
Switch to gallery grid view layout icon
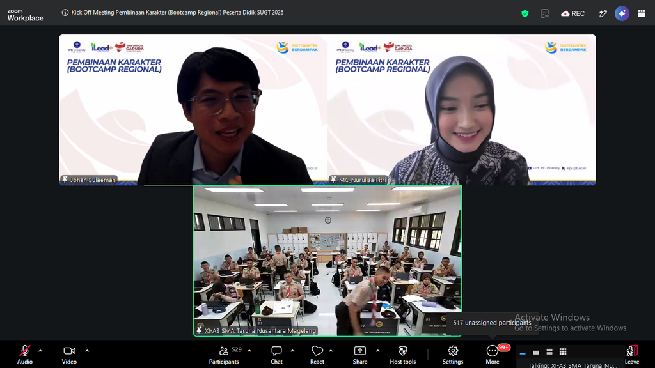[563, 352]
